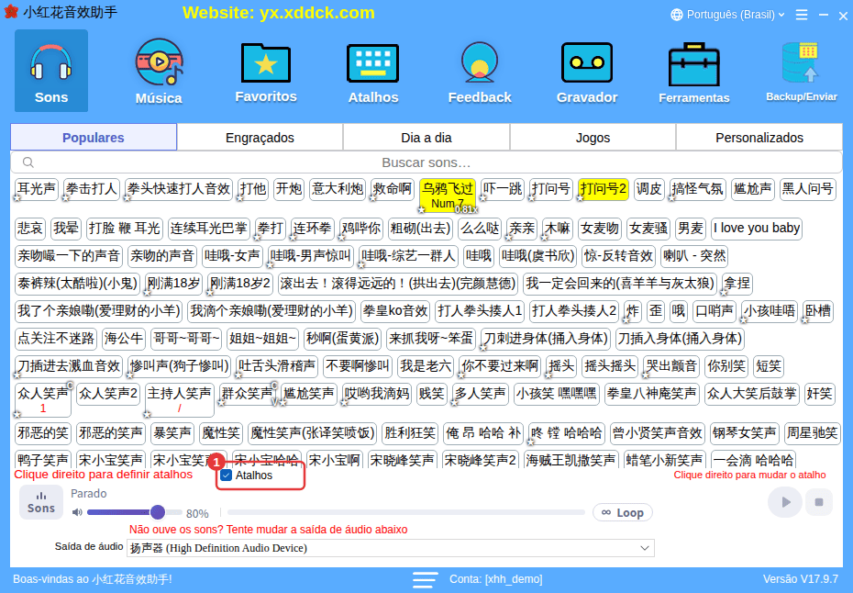Toggle the Atalhos checkbox
853x593 pixels.
[227, 476]
